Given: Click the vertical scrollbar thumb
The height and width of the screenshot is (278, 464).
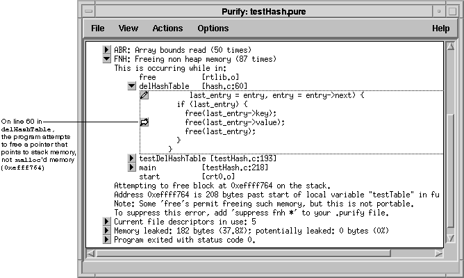Looking at the screenshot, I should pos(450,170).
